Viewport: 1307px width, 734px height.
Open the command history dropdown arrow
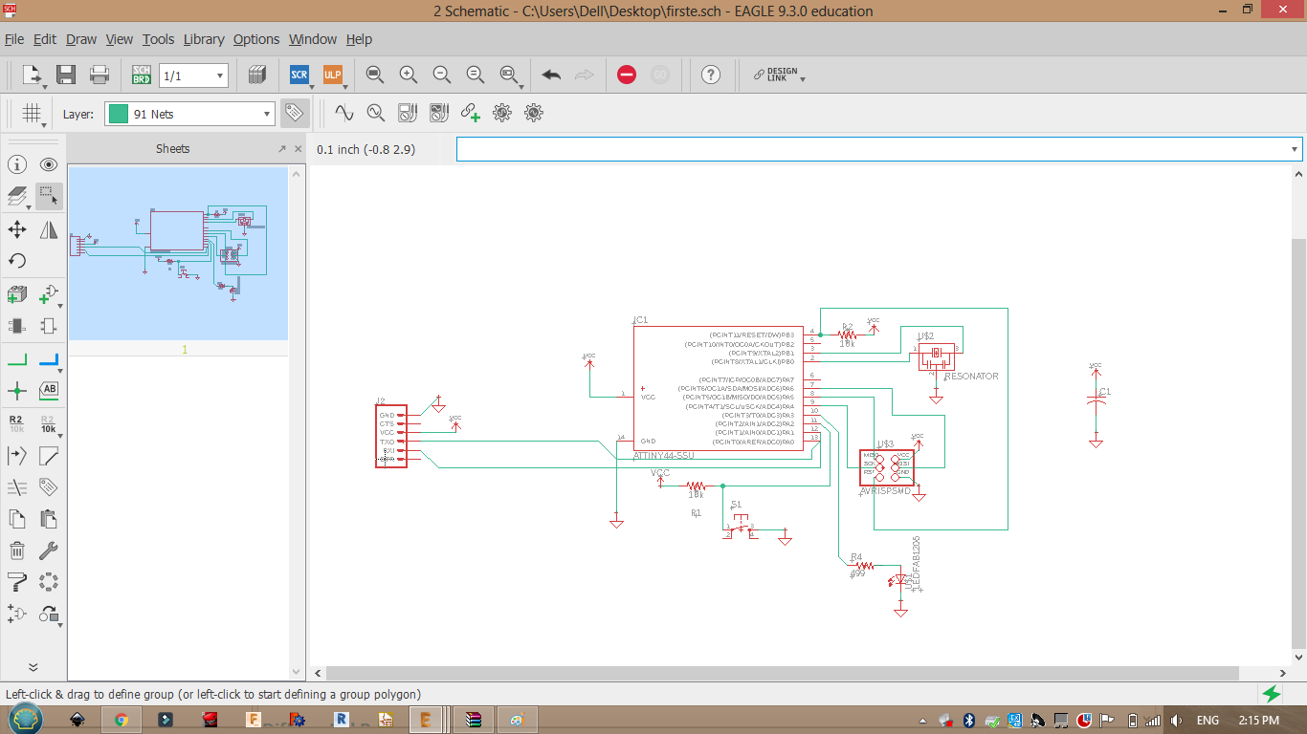pyautogui.click(x=1296, y=149)
